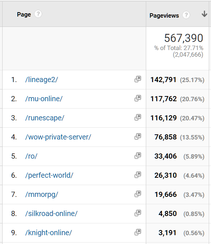Screen dimensions: 211x244
Task: Click the external-link icon next to /silkroad-online/
Action: pyautogui.click(x=138, y=213)
